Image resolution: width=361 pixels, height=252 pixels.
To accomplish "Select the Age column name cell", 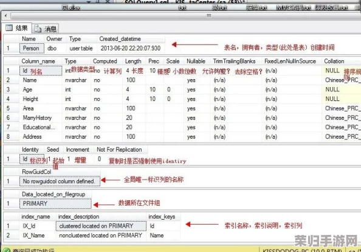I will tap(41, 89).
